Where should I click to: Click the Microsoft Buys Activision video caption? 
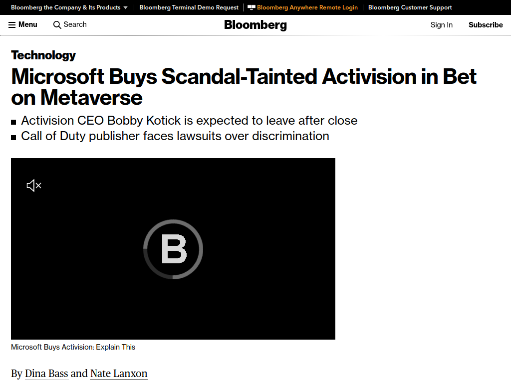tap(73, 347)
